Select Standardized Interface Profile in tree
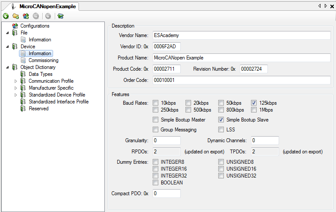Image resolution: width=336 pixels, height=212 pixels. [x=58, y=102]
